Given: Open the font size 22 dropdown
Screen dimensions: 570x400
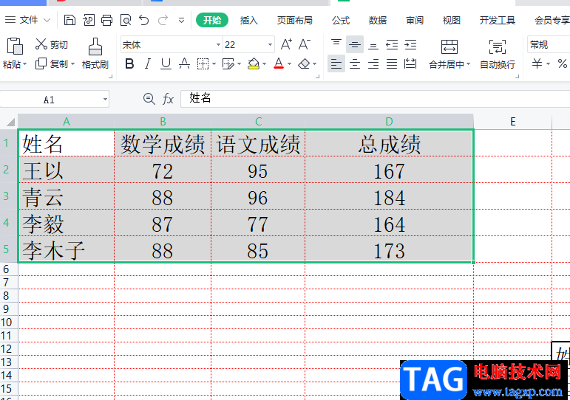Looking at the screenshot, I should [x=270, y=44].
